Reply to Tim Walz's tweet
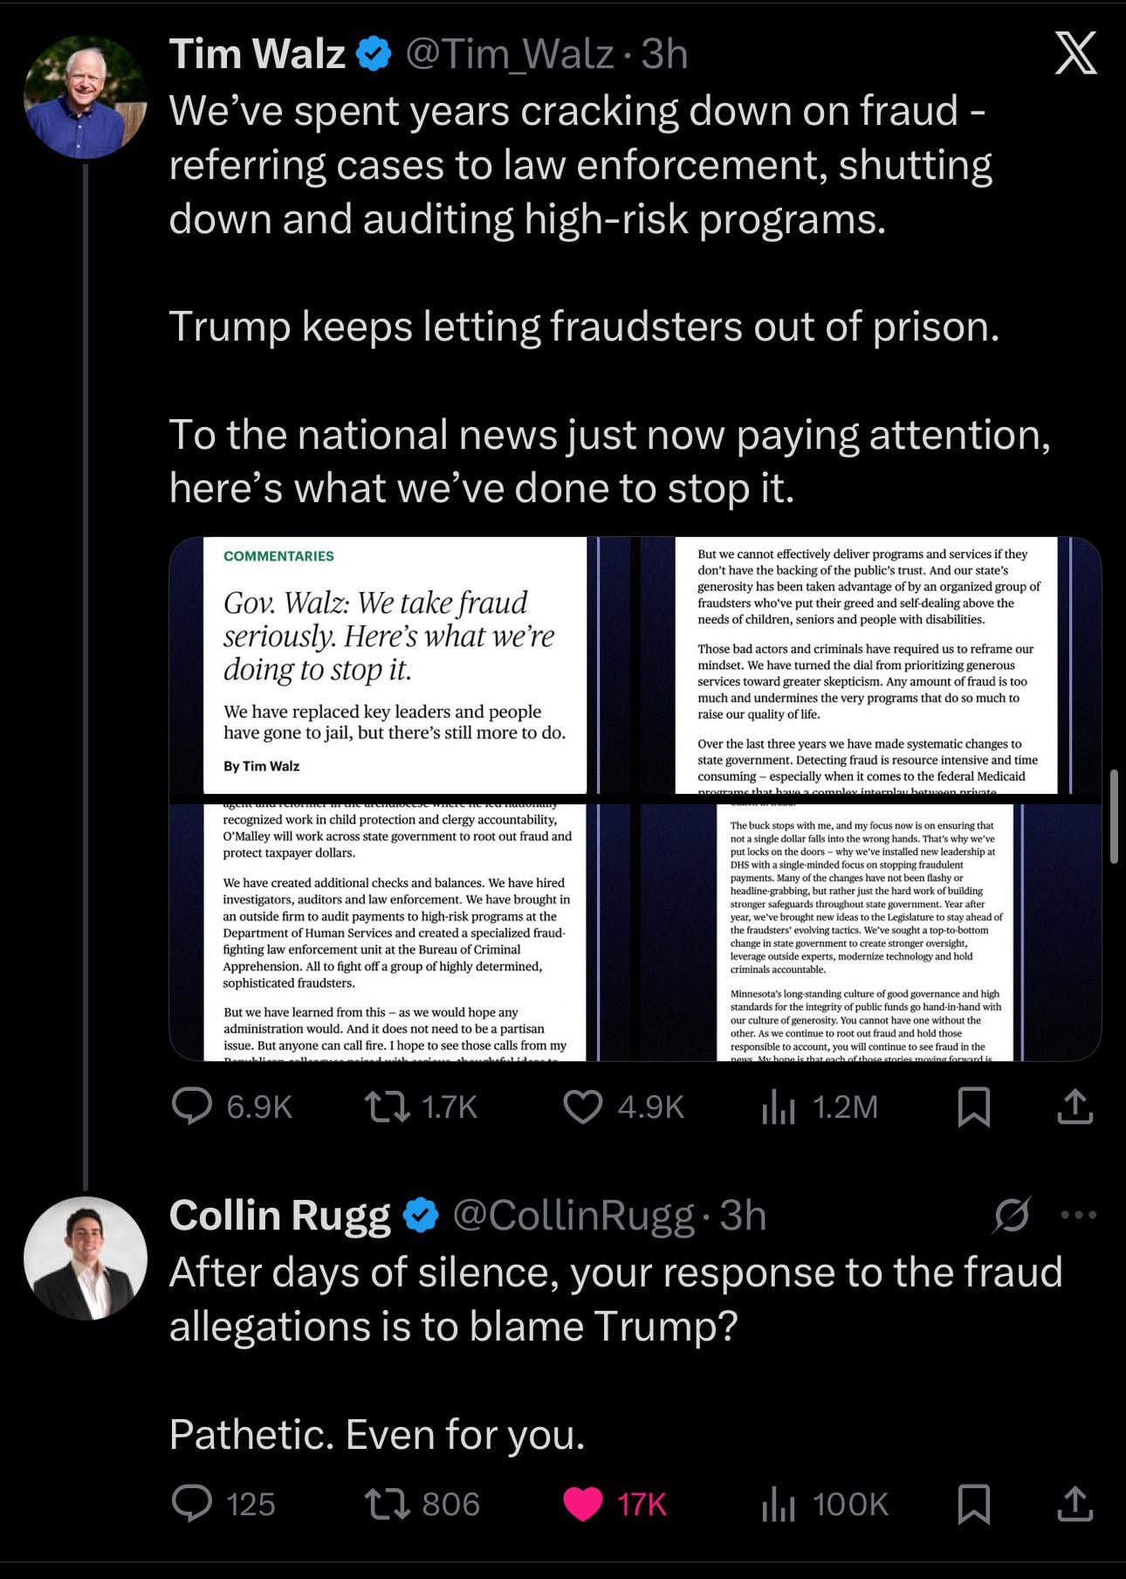 [192, 1106]
